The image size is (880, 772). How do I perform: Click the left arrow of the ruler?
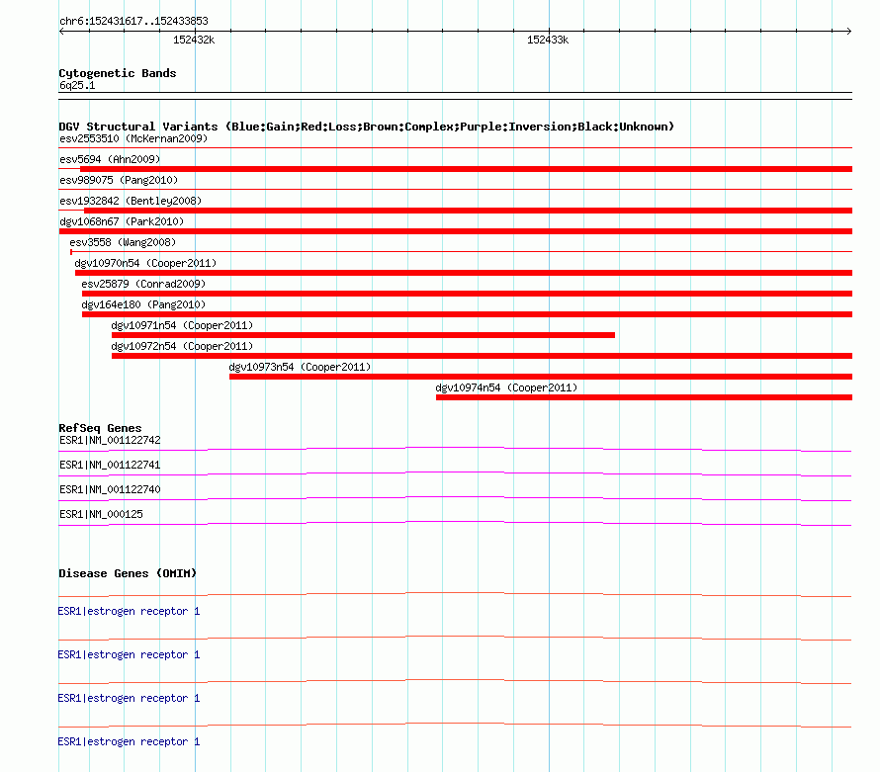click(x=61, y=32)
